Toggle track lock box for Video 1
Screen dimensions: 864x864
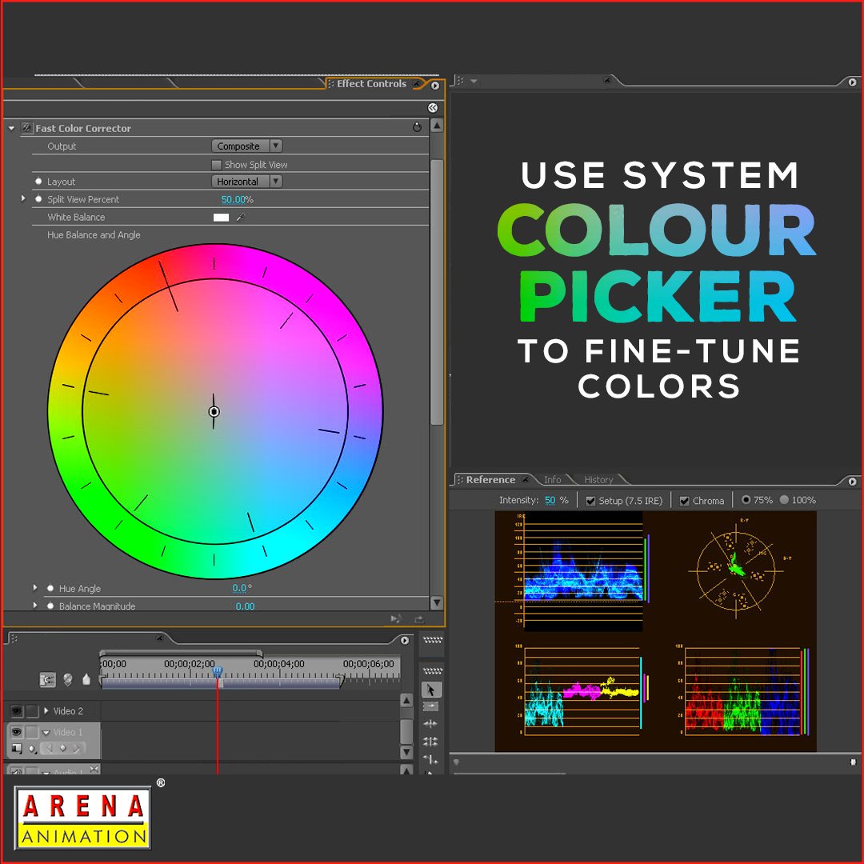[x=33, y=732]
